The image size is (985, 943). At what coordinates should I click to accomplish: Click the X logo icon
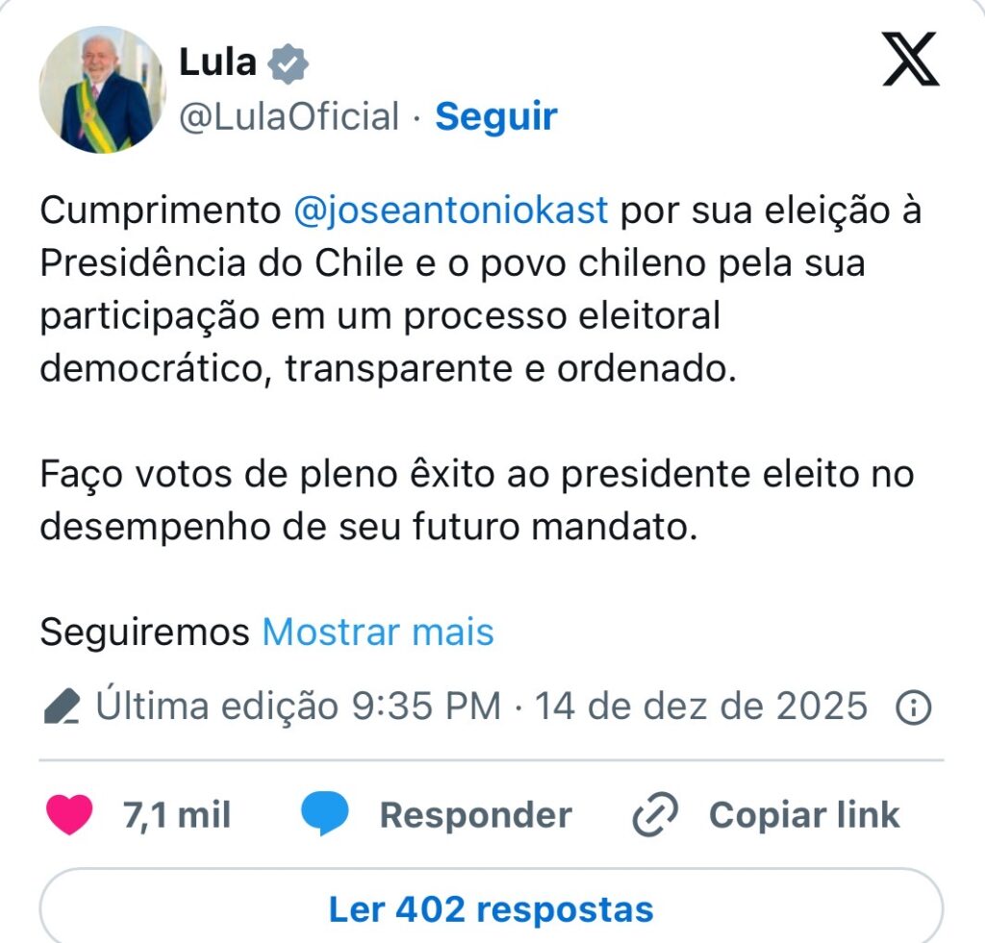(910, 60)
